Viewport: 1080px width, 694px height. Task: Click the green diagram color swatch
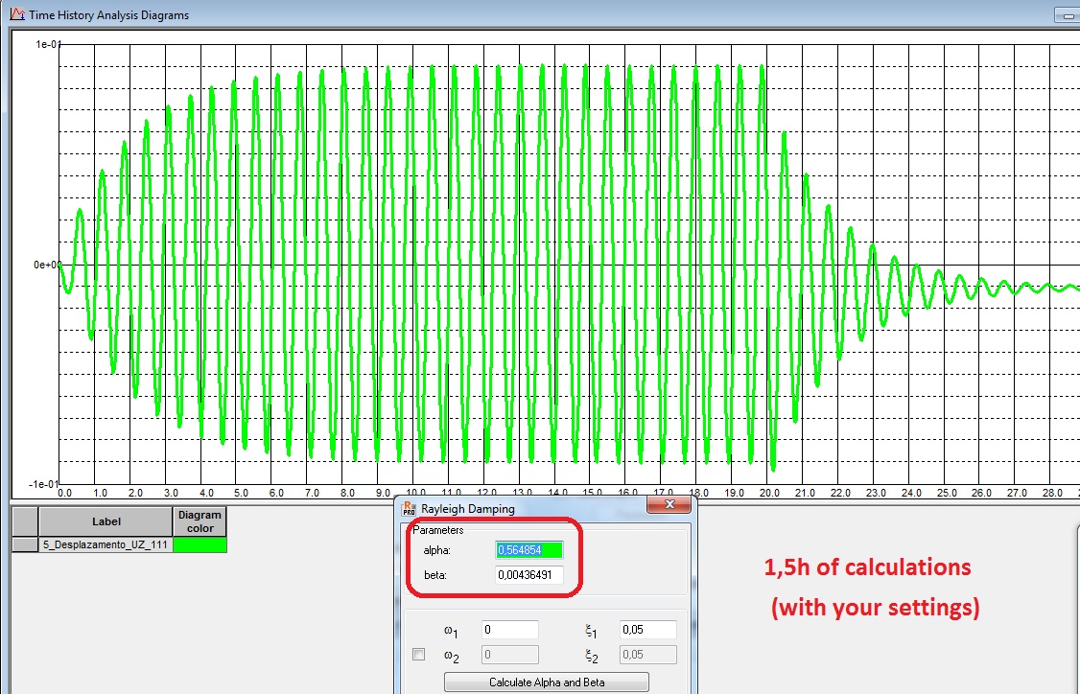(x=199, y=544)
